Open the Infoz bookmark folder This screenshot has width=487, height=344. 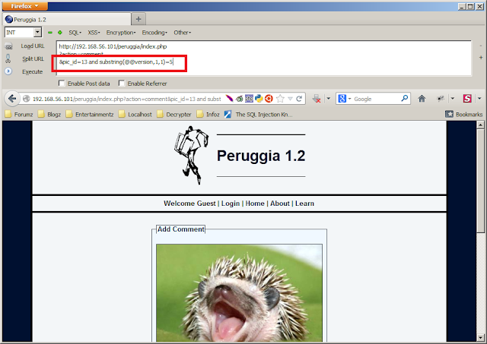click(208, 115)
